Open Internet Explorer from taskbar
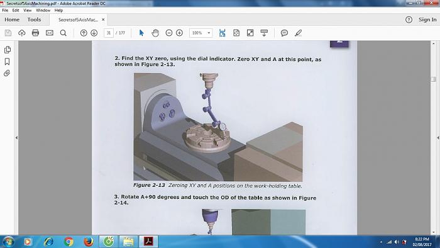Image resolution: width=440 pixels, height=248 pixels. point(48,242)
